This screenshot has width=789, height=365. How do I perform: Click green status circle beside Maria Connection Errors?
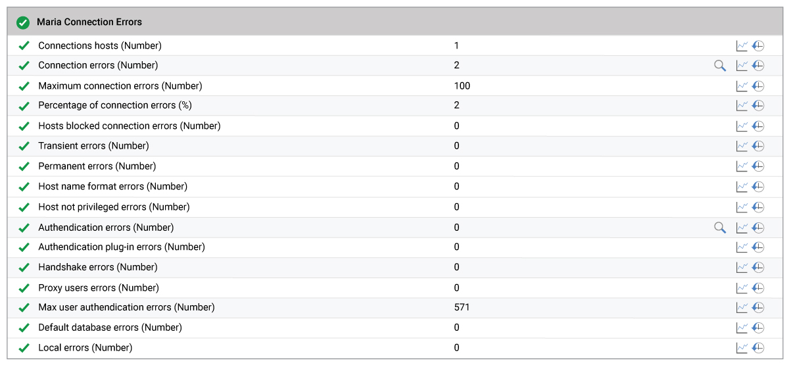(x=23, y=22)
